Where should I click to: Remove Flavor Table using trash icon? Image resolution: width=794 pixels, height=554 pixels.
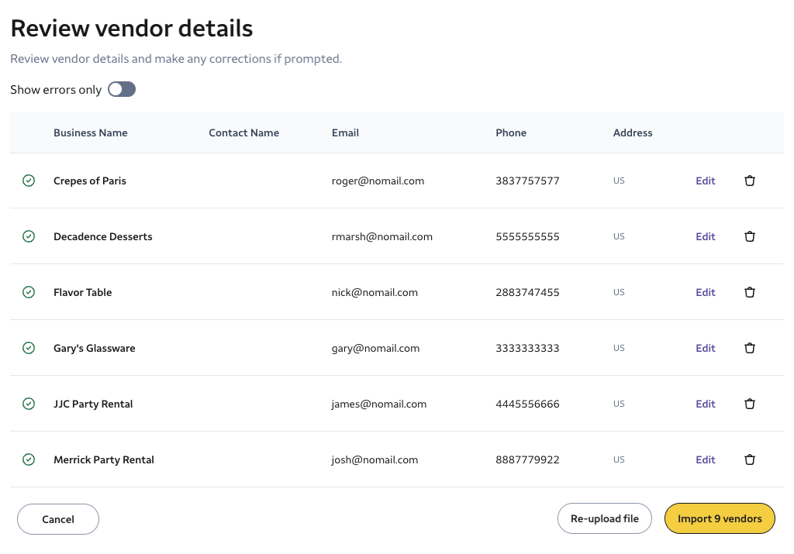click(x=749, y=292)
